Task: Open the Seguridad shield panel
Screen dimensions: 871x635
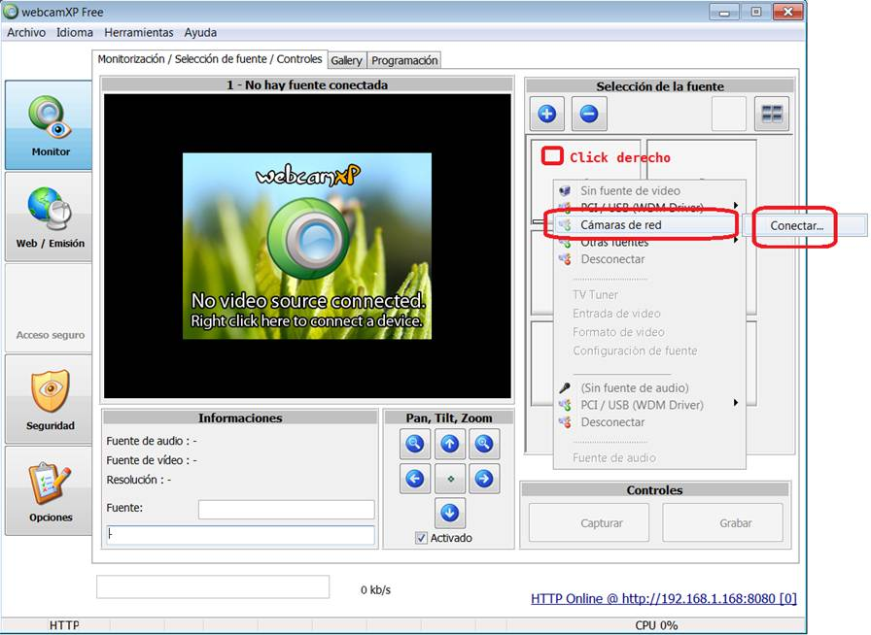Action: (48, 398)
